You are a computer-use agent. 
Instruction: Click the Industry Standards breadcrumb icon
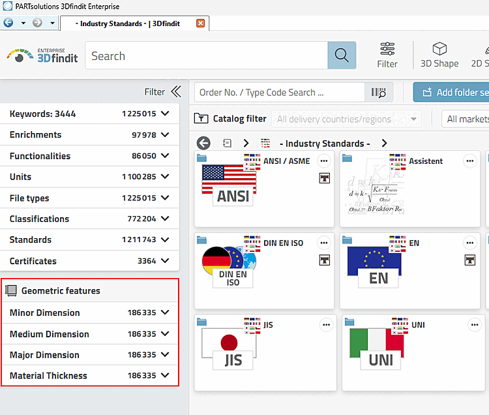click(265, 143)
